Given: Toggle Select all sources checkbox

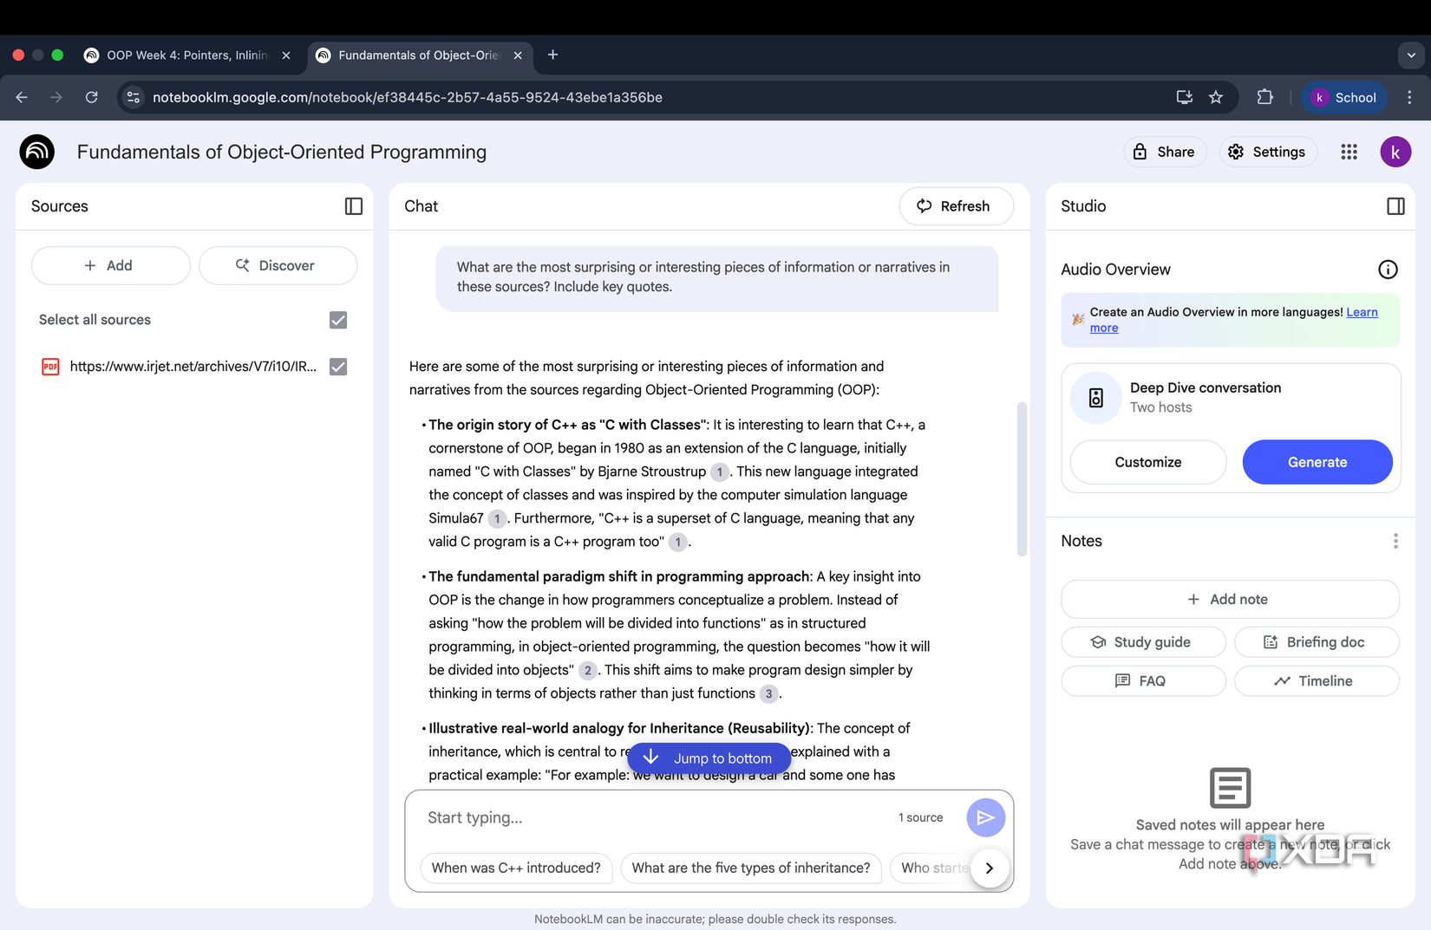Looking at the screenshot, I should (x=338, y=320).
